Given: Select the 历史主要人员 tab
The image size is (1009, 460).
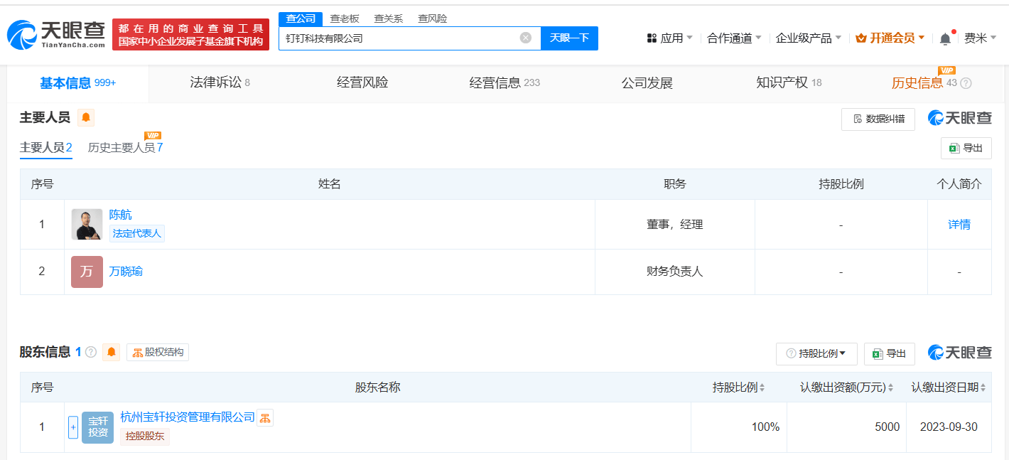Looking at the screenshot, I should pos(125,148).
